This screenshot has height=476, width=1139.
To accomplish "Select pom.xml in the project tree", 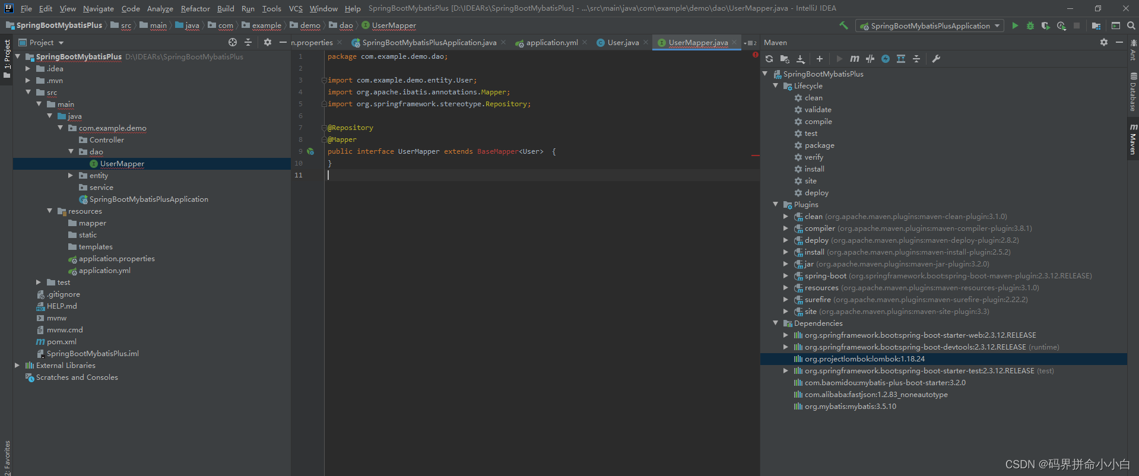I will pyautogui.click(x=61, y=342).
